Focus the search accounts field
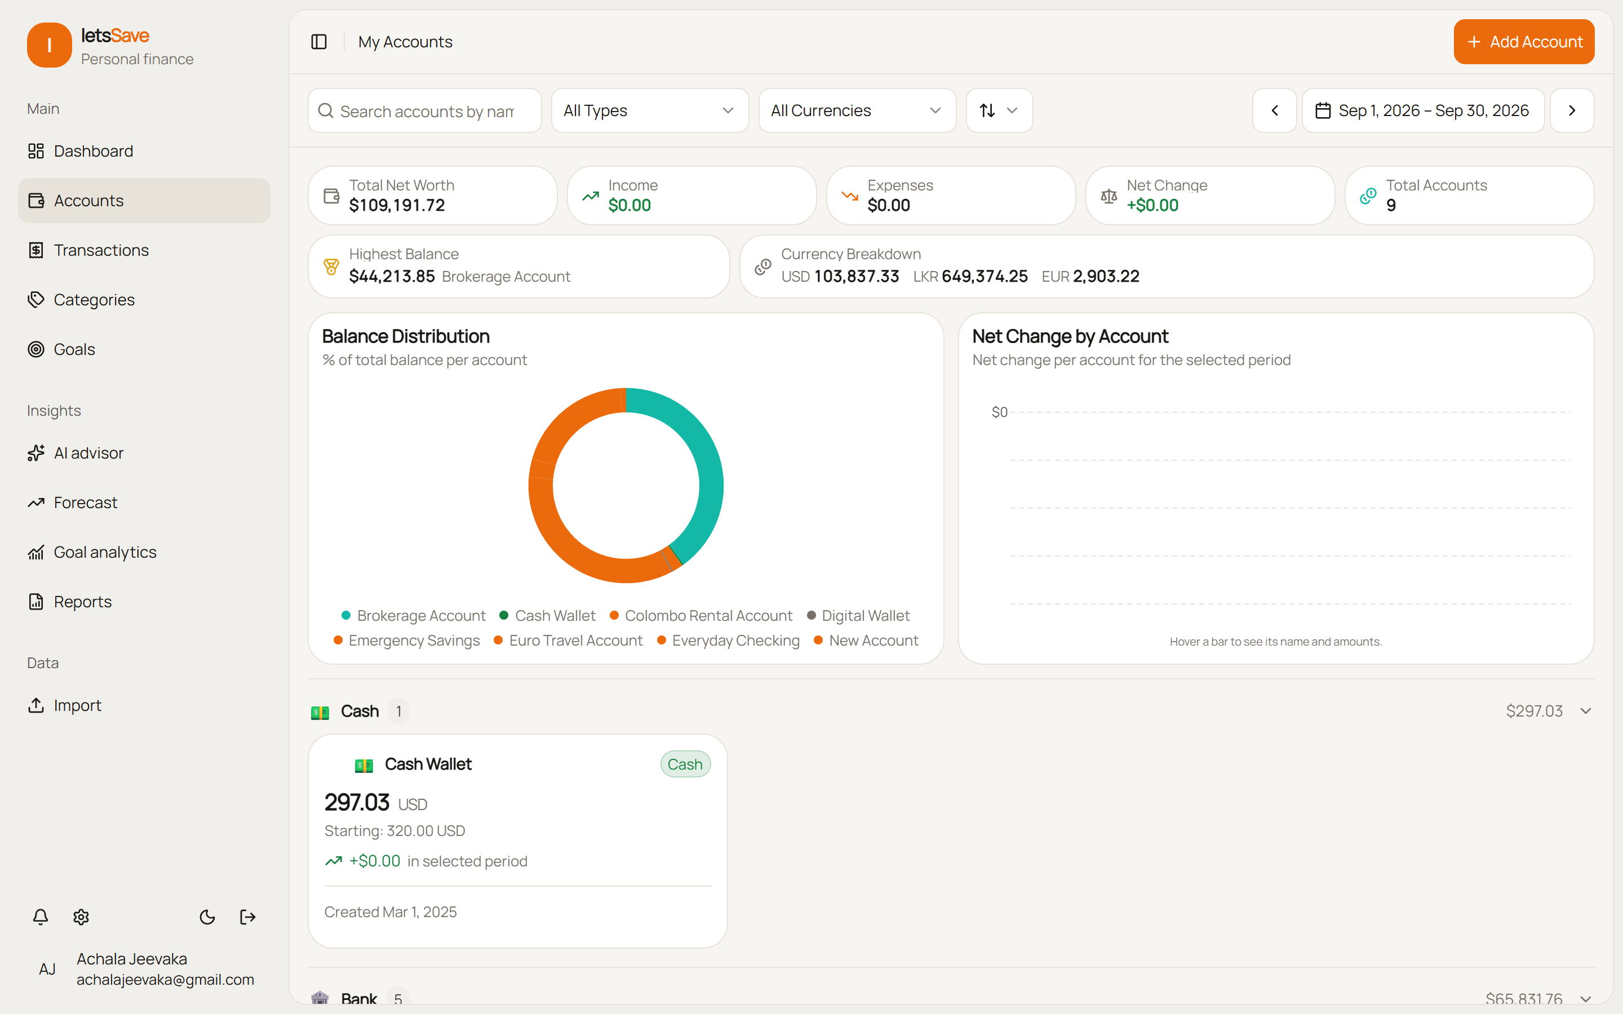The height and width of the screenshot is (1014, 1623). click(424, 110)
